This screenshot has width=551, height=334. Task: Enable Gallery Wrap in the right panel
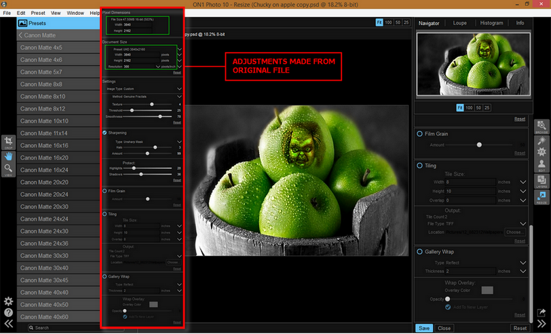(419, 252)
